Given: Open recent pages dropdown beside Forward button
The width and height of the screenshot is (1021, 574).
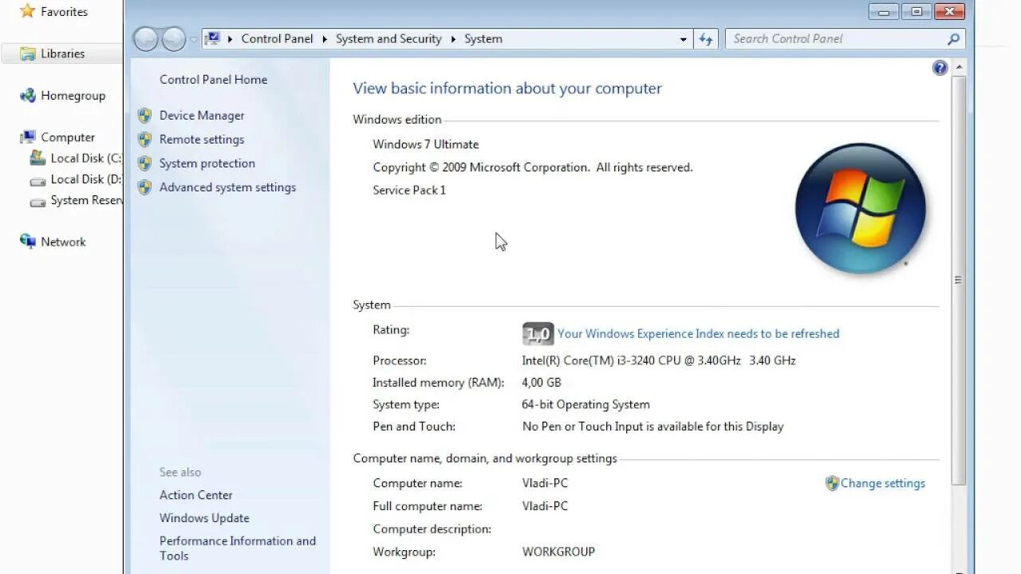Looking at the screenshot, I should pyautogui.click(x=193, y=39).
